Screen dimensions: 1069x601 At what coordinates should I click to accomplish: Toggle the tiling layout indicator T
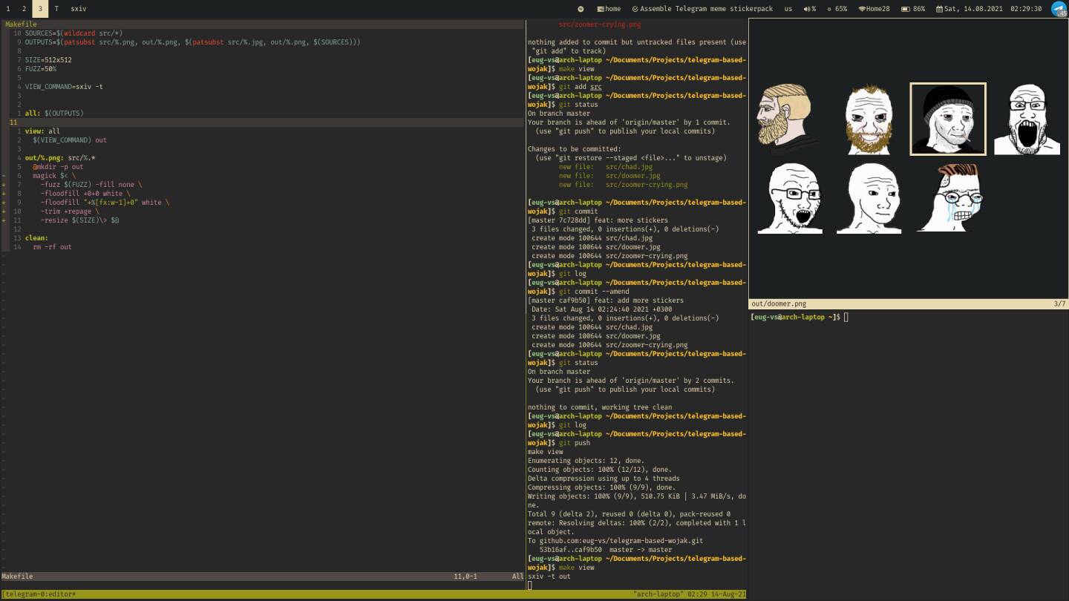tap(57, 8)
